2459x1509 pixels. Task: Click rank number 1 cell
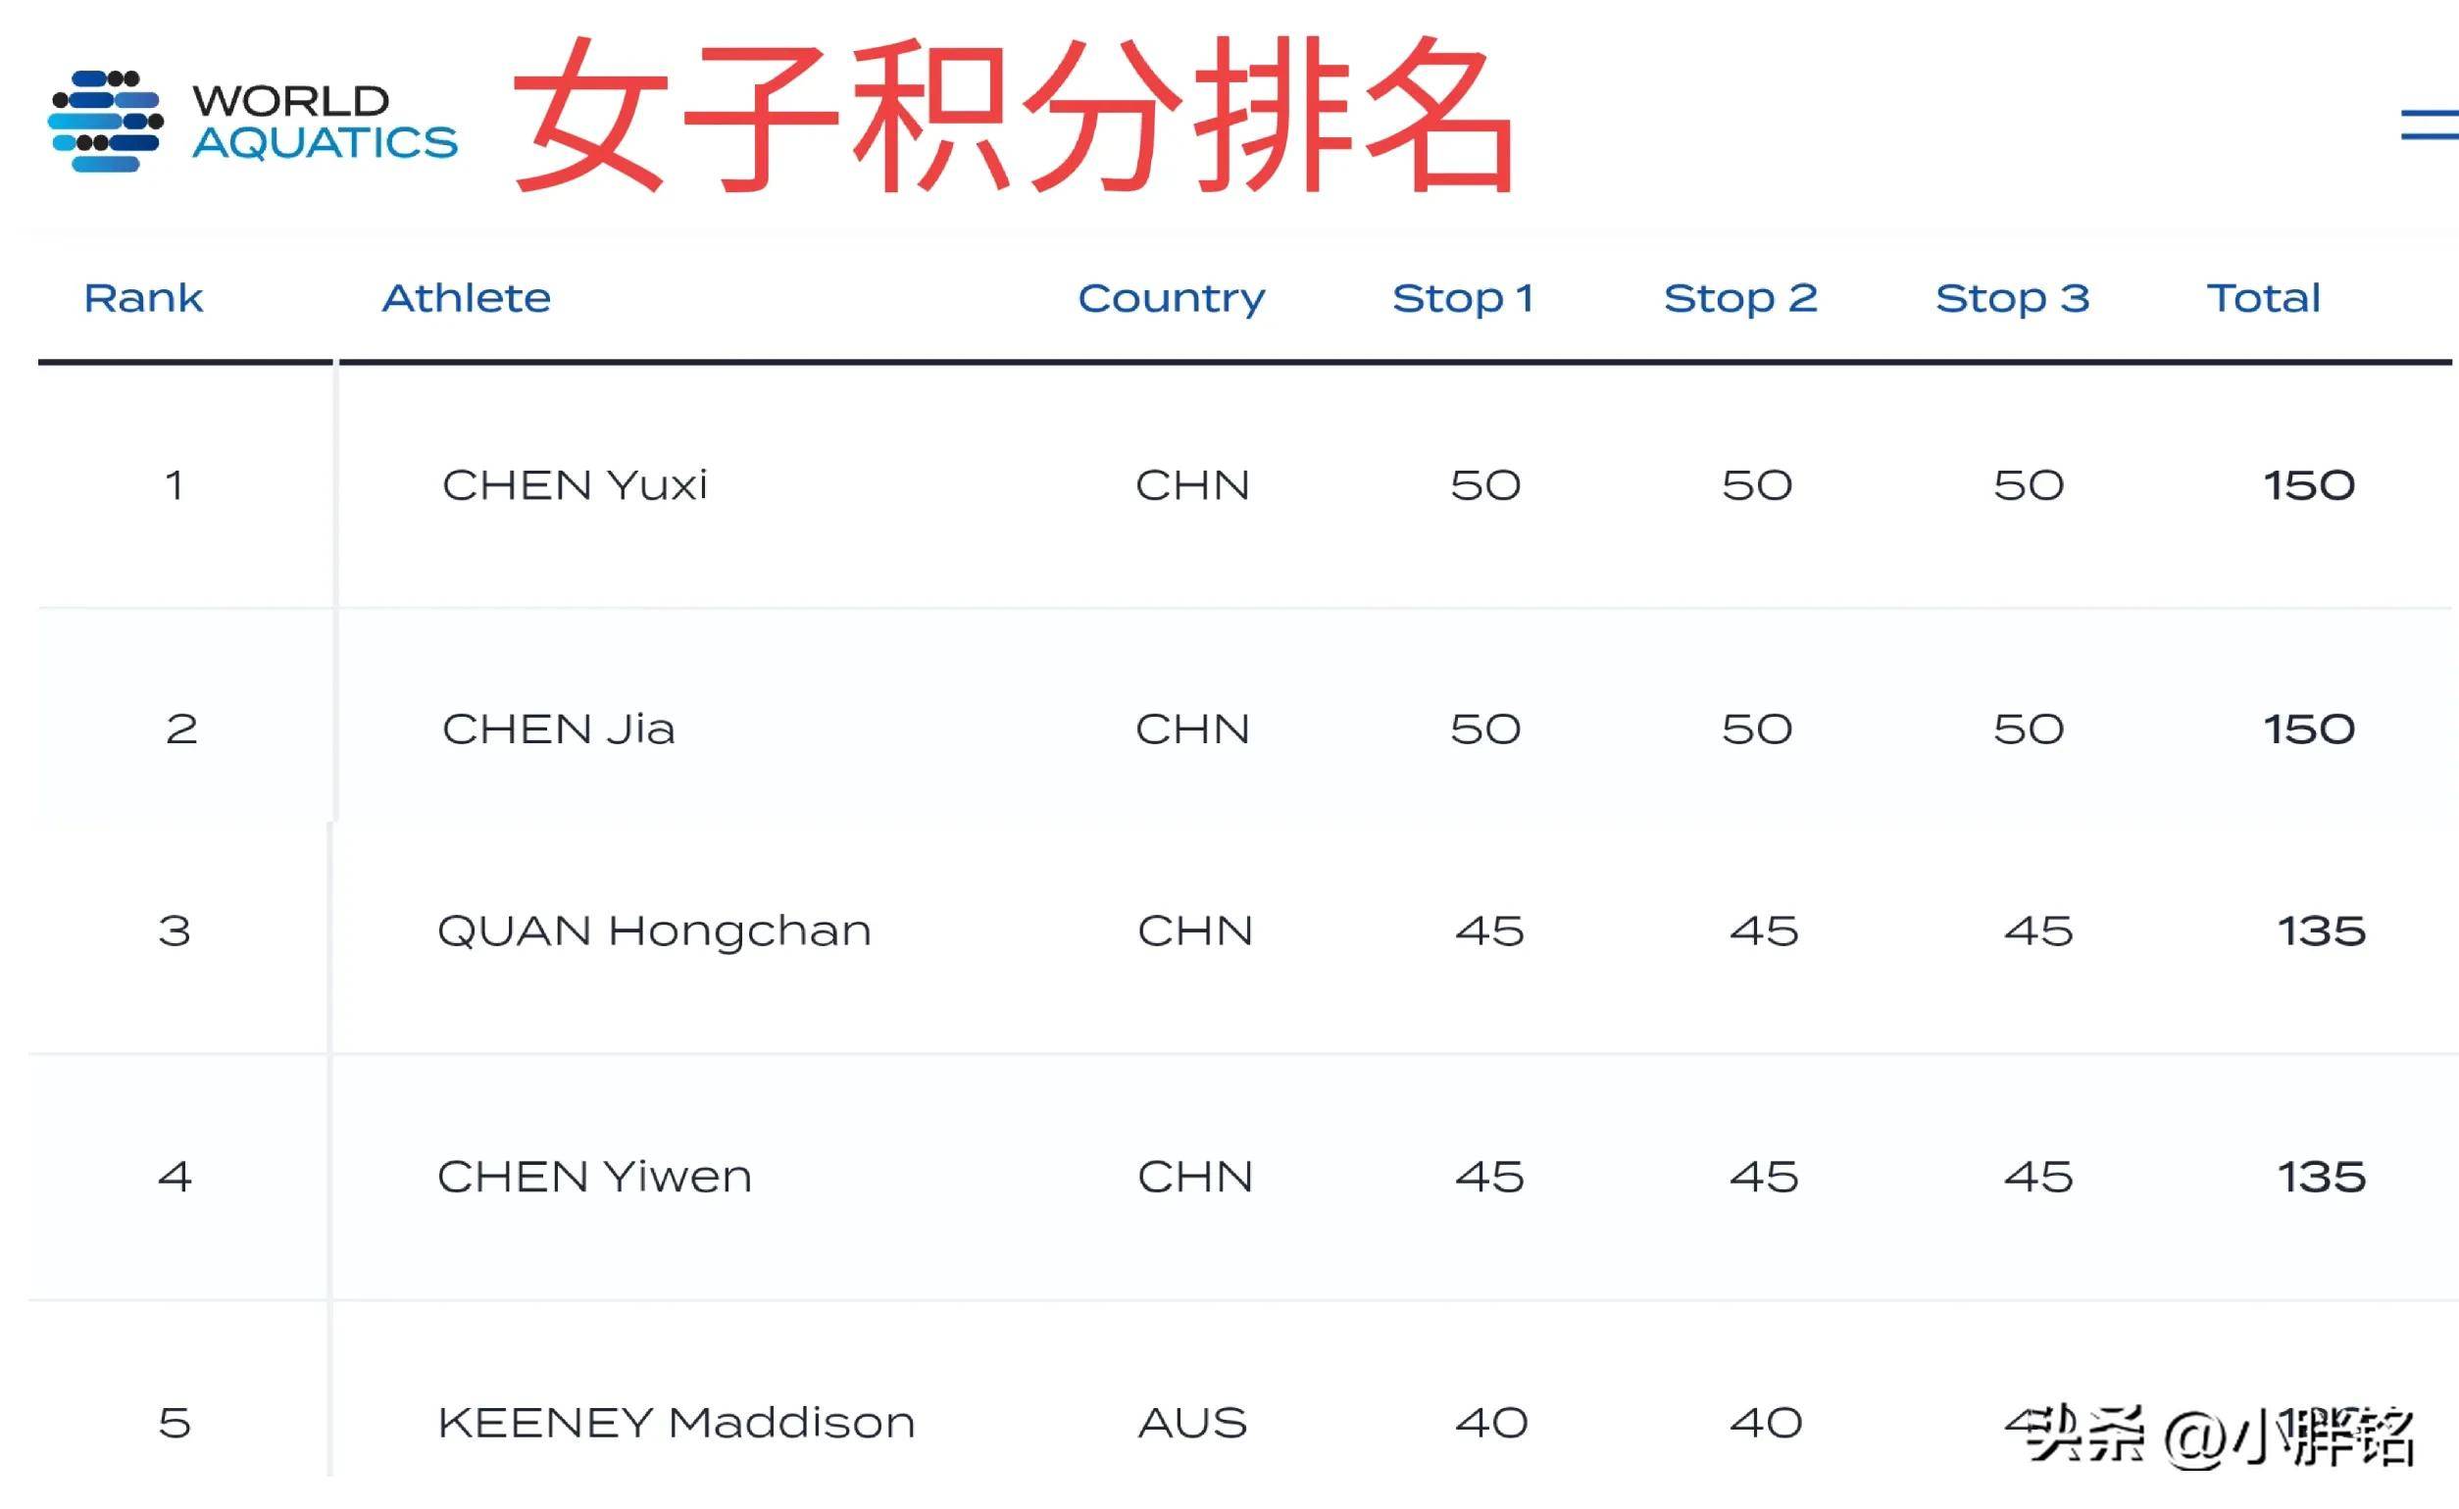pyautogui.click(x=175, y=486)
